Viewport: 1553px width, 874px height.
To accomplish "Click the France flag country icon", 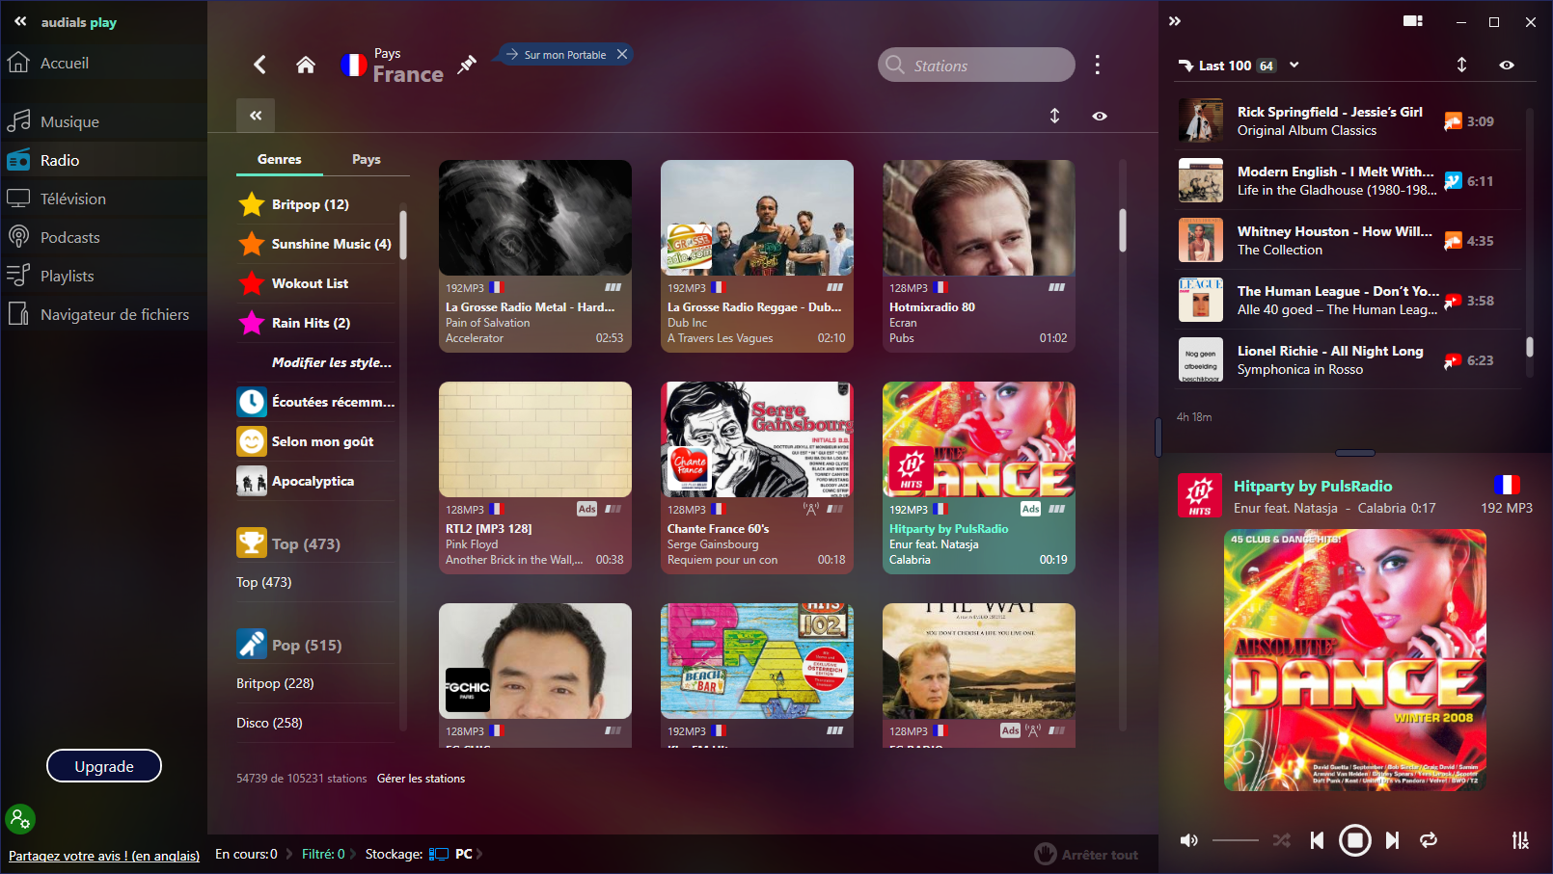I will tap(354, 65).
